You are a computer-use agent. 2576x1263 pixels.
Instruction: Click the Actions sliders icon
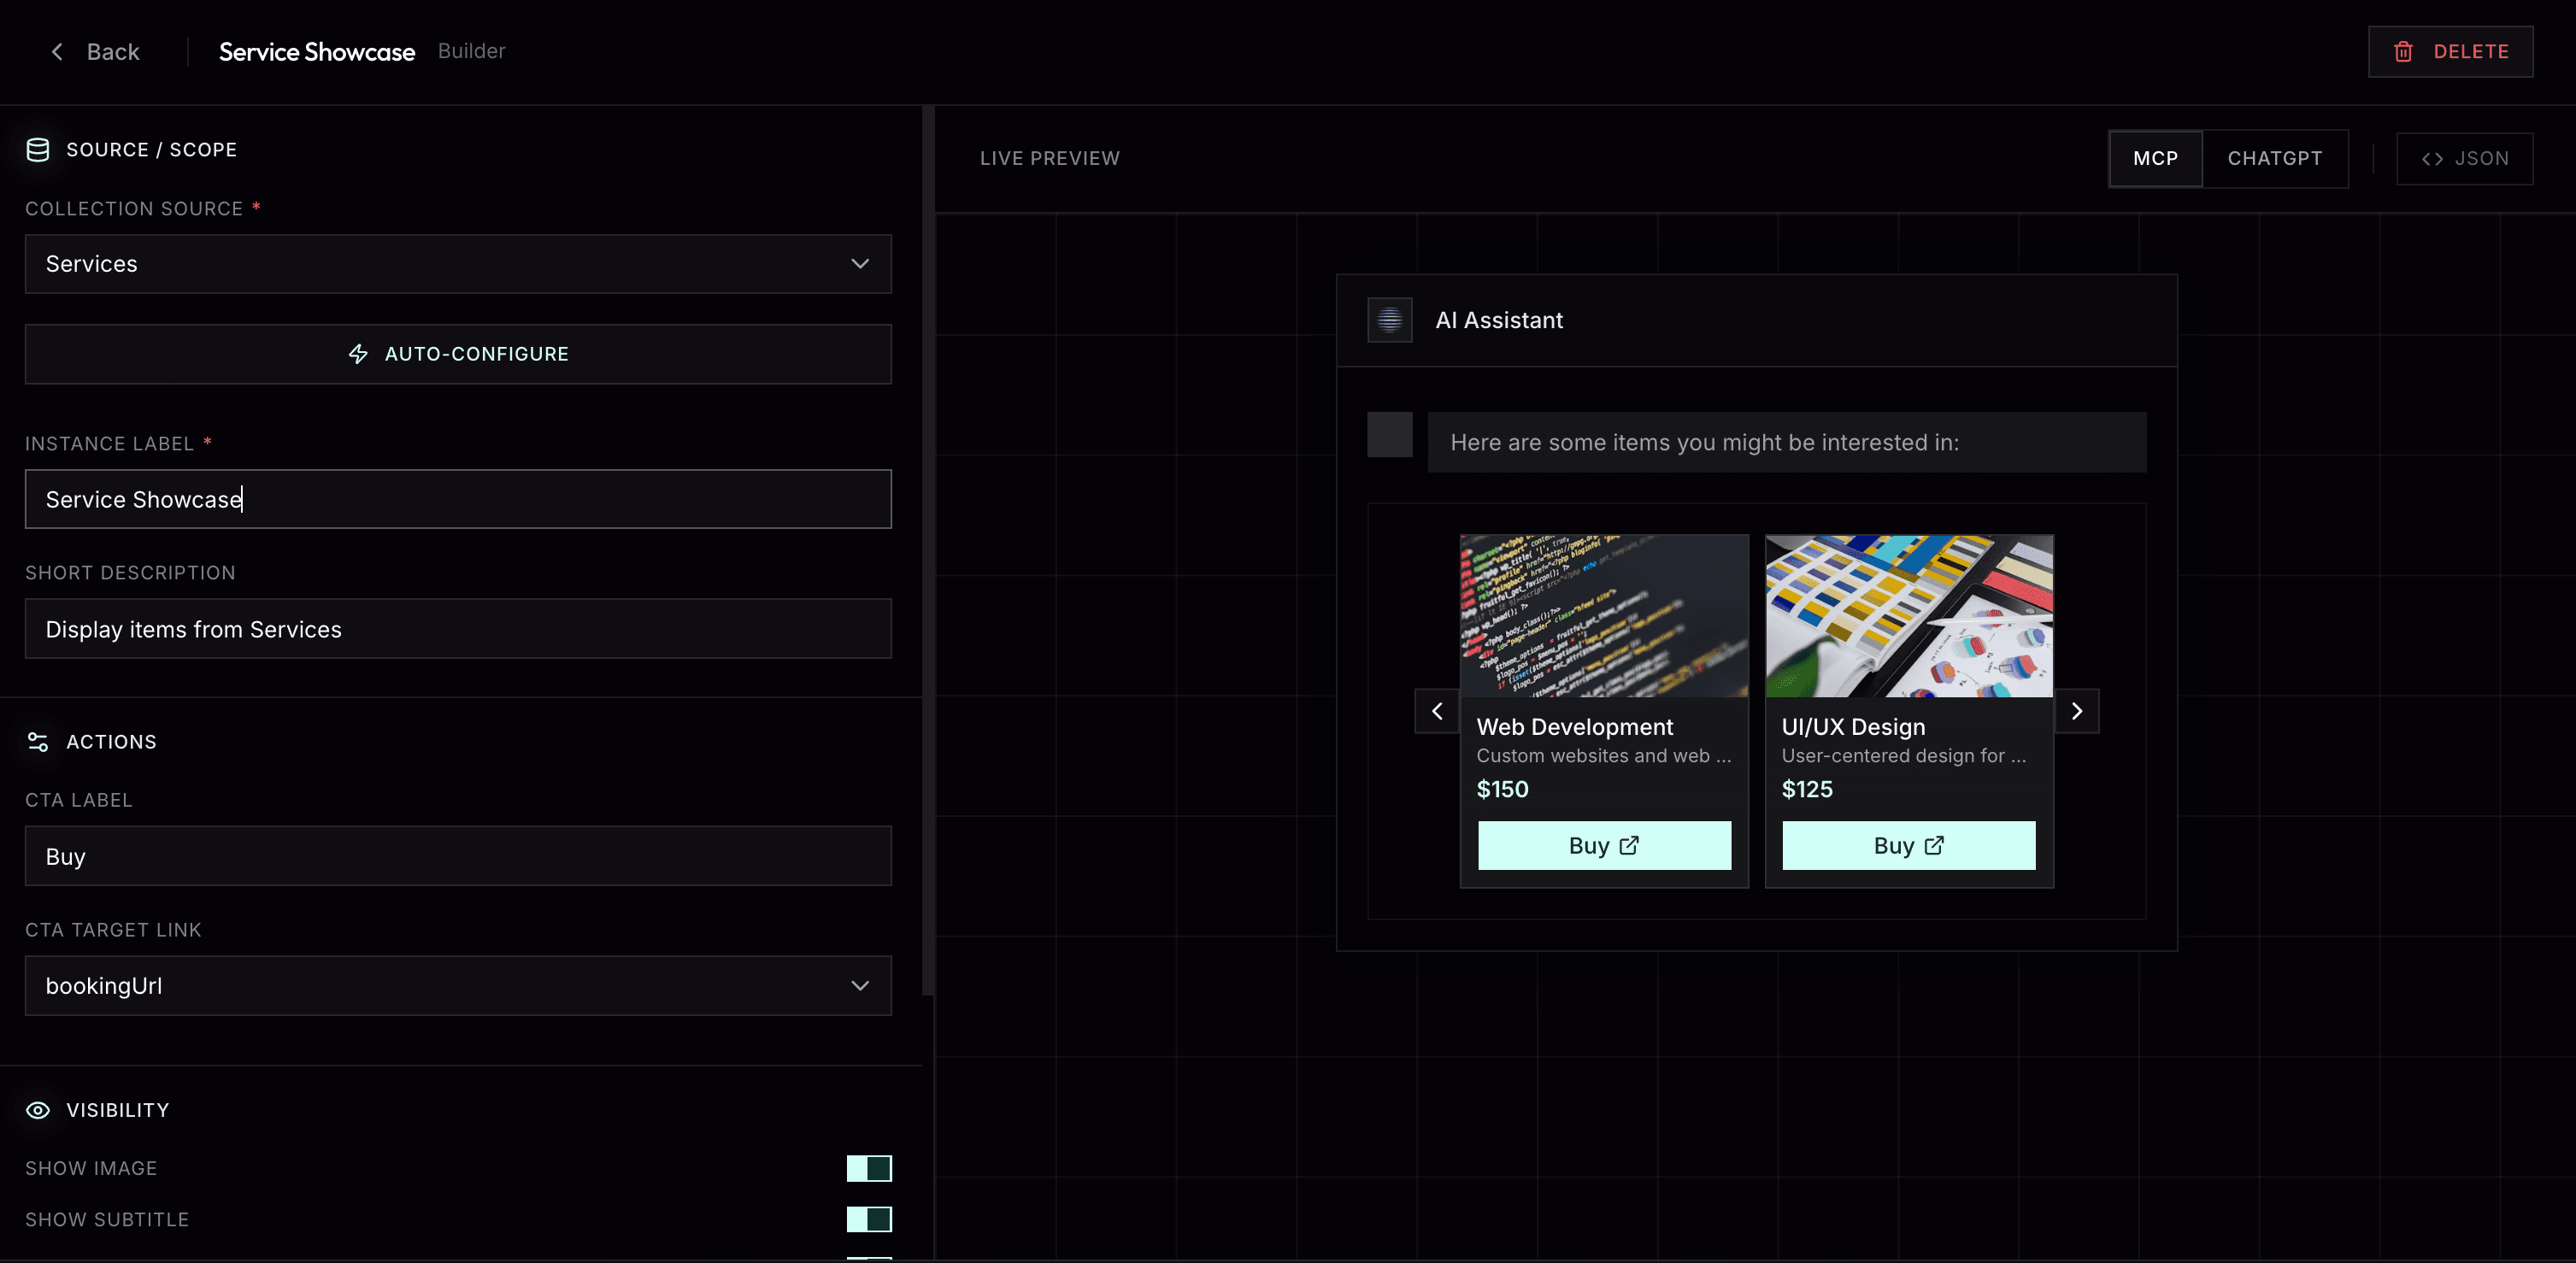click(x=38, y=742)
